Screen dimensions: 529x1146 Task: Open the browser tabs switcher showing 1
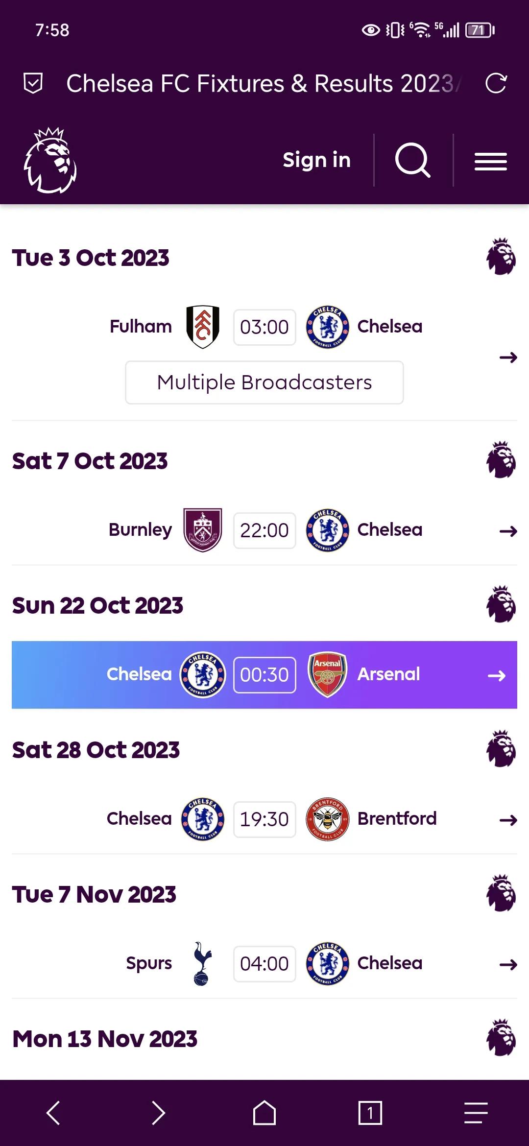pos(370,1113)
